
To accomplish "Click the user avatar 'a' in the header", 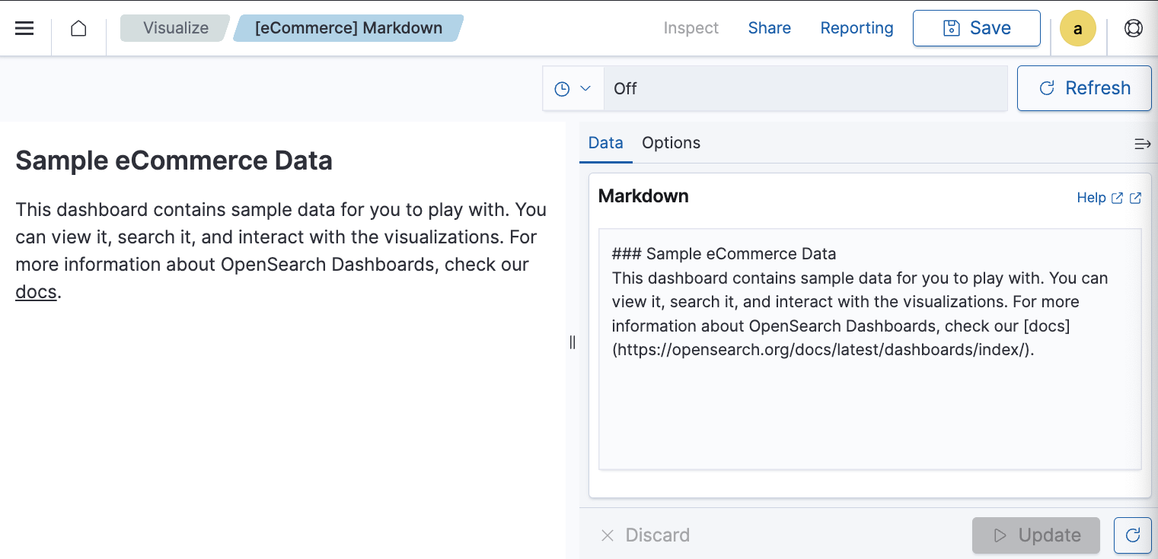I will (x=1077, y=27).
